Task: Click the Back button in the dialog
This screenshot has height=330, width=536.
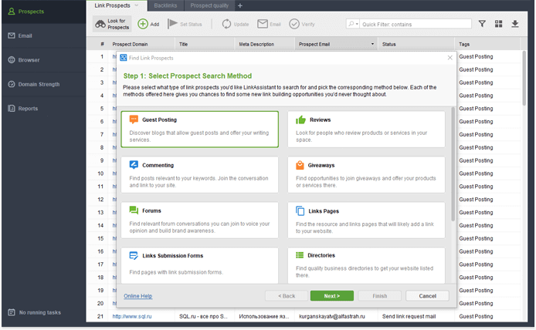Action: tap(287, 296)
